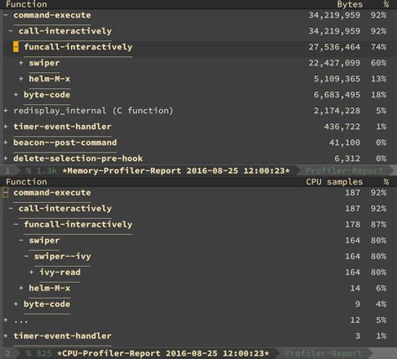Expand the ivy-read entry
This screenshot has width=397, height=359.
(31, 273)
